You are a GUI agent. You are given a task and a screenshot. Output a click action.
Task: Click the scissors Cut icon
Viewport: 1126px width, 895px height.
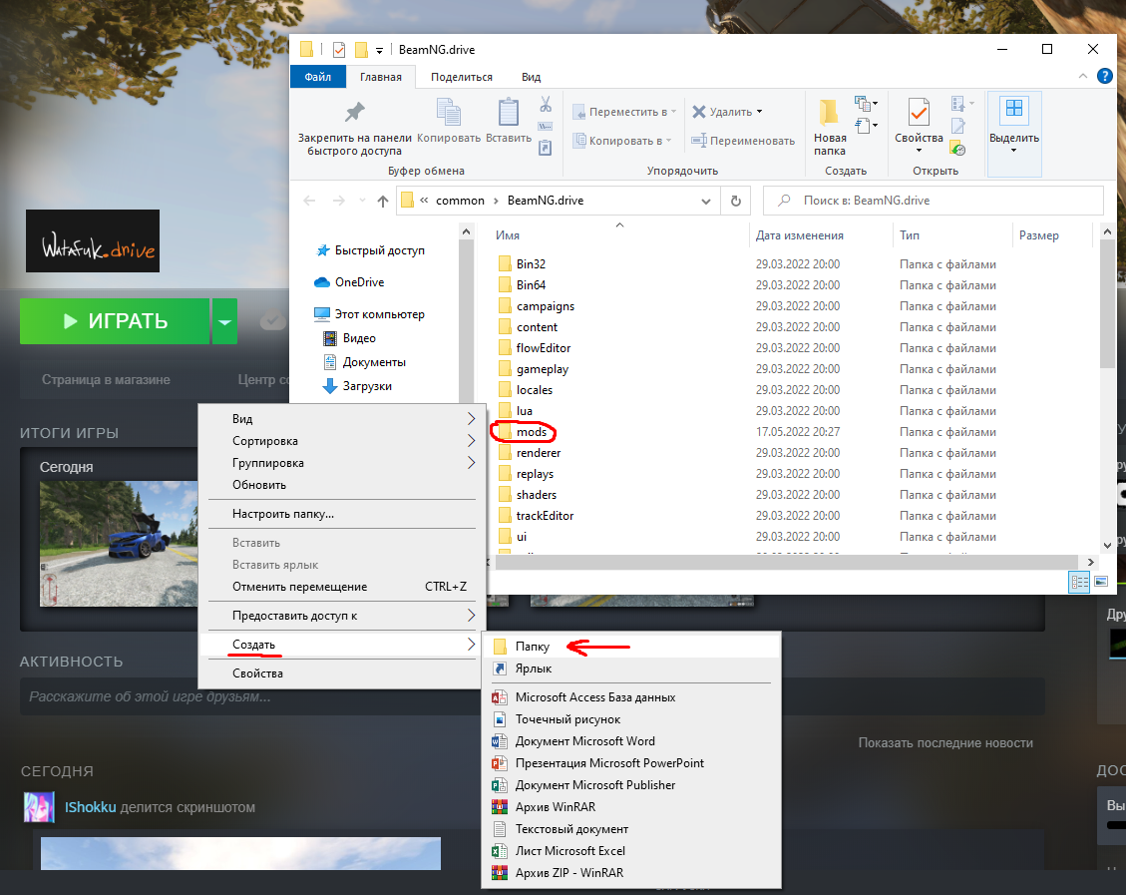pos(546,105)
